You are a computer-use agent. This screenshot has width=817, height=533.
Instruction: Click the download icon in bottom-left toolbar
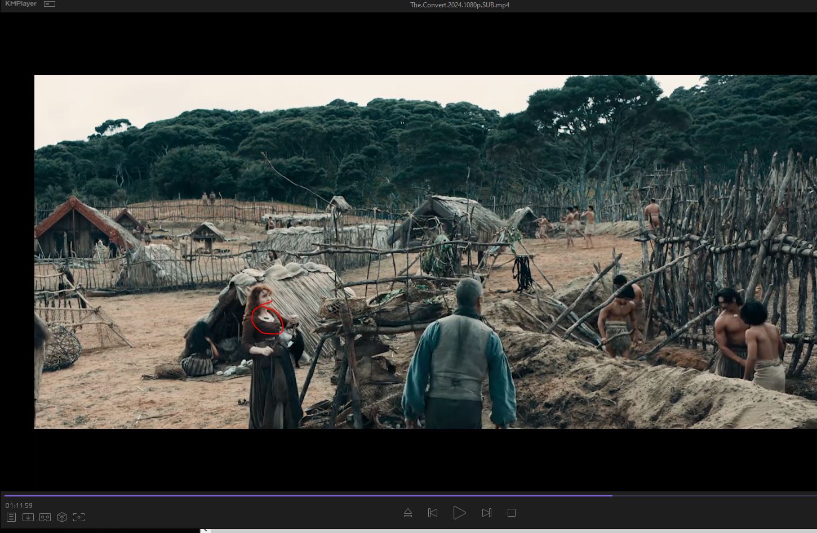[x=28, y=517]
